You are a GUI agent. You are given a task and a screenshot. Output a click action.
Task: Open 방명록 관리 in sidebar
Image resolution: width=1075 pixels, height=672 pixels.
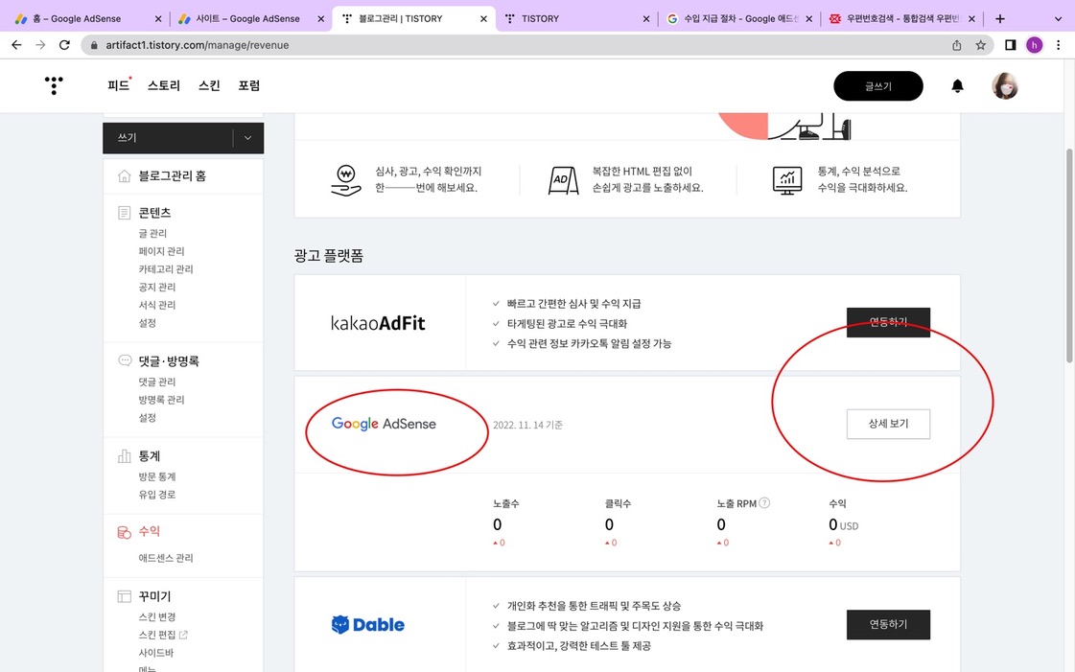pyautogui.click(x=161, y=400)
